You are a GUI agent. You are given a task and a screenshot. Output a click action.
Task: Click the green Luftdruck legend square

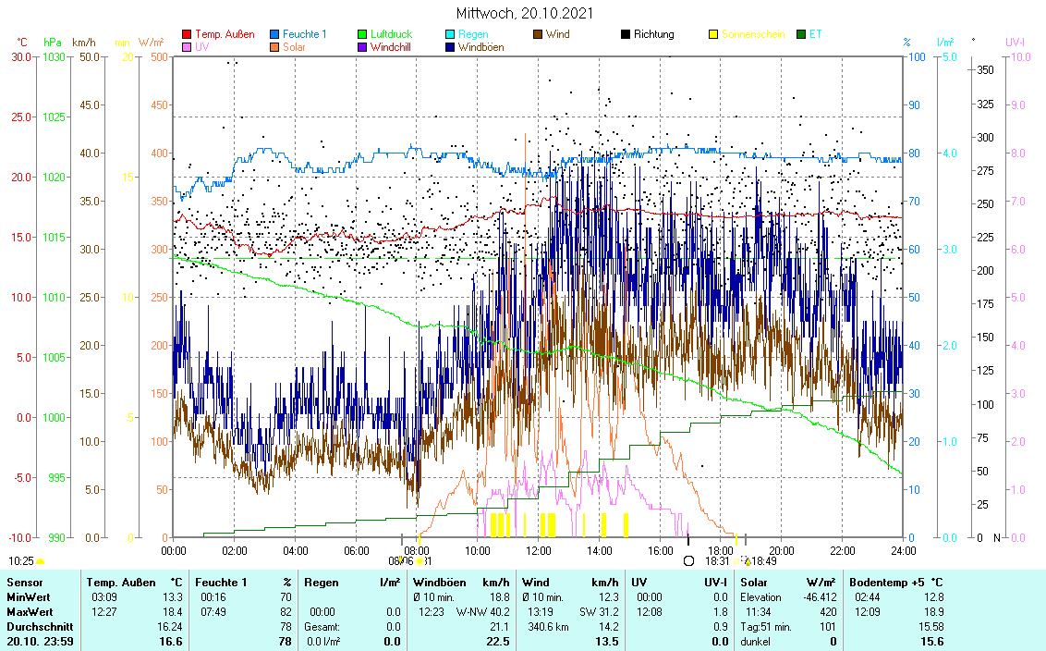(x=363, y=34)
